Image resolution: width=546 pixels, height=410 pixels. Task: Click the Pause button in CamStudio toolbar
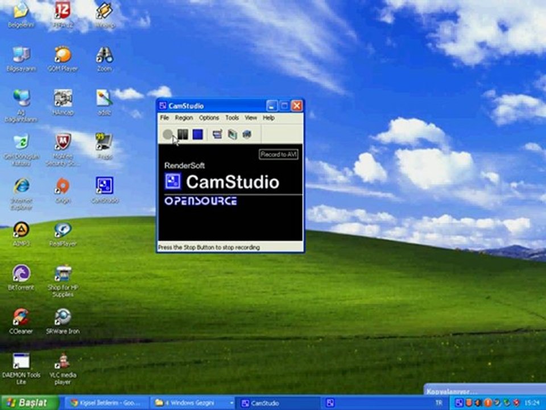tap(183, 134)
